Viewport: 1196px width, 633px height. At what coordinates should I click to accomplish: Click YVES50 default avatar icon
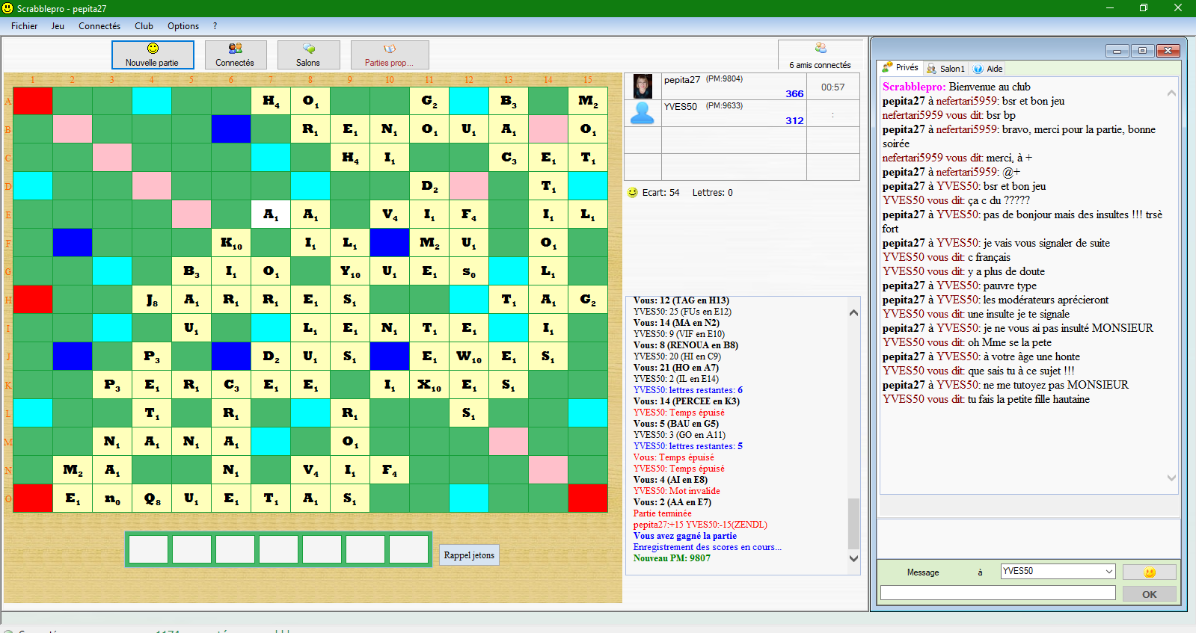click(643, 113)
